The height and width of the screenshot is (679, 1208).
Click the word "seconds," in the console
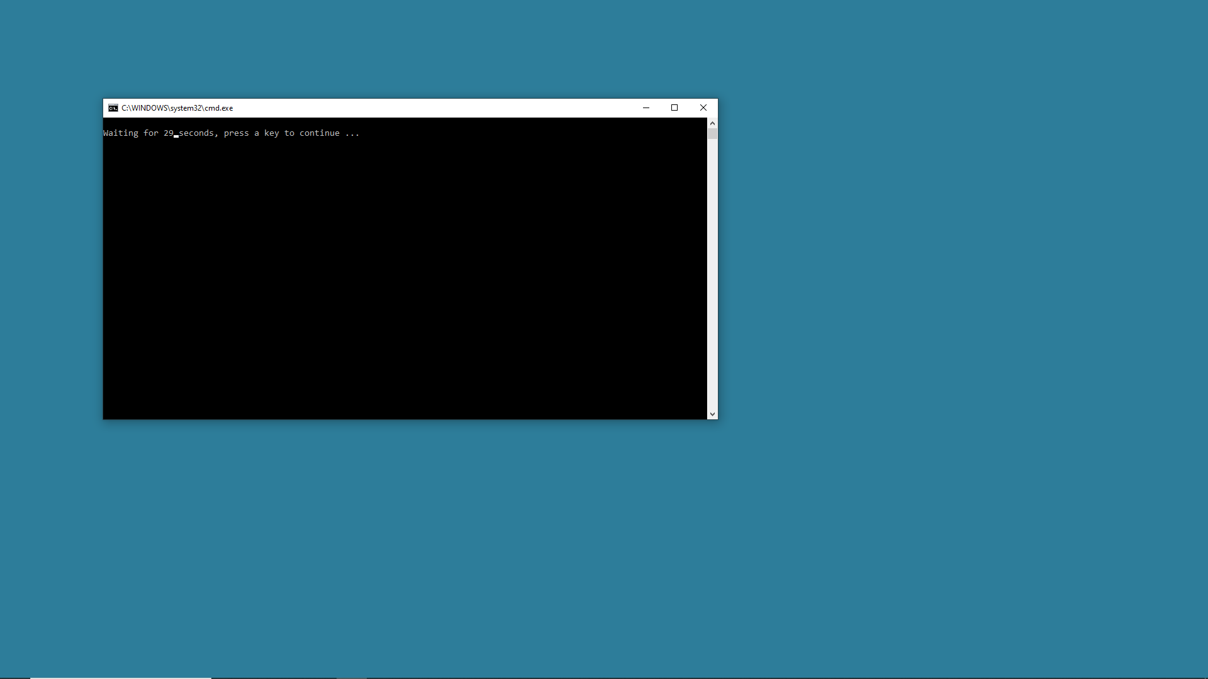point(198,133)
